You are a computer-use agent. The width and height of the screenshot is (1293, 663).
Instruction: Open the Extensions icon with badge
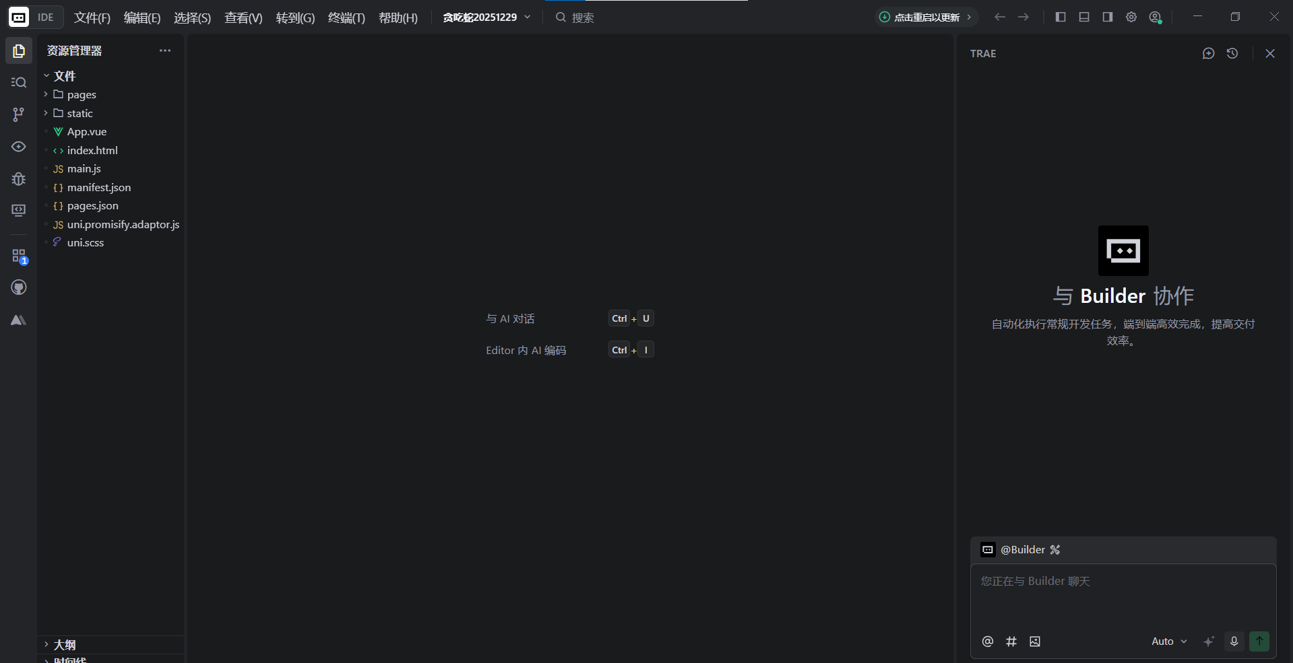pos(18,256)
